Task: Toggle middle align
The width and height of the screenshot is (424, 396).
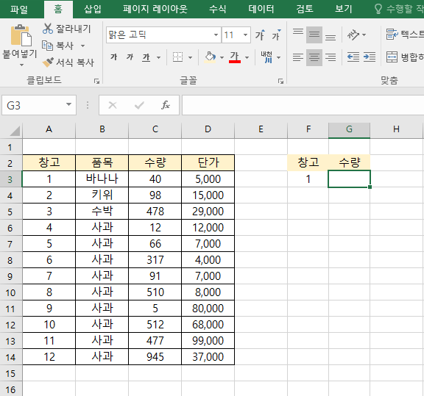Action: 314,35
